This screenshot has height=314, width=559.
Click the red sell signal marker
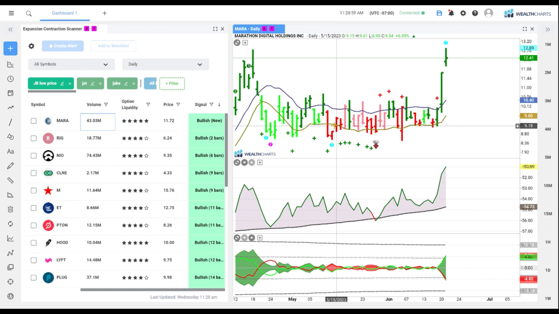coord(376,145)
